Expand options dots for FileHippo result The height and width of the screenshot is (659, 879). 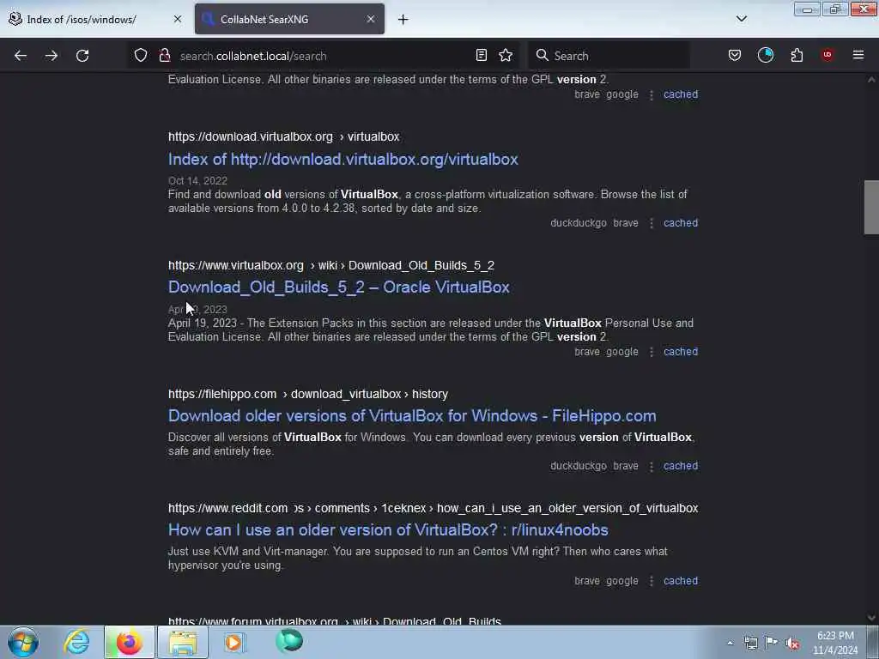coord(651,467)
